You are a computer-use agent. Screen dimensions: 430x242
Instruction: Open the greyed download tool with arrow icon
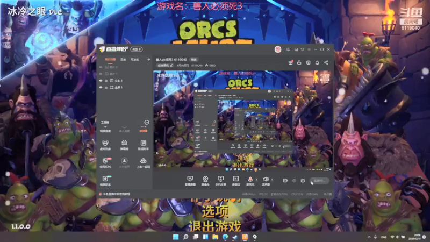click(124, 163)
